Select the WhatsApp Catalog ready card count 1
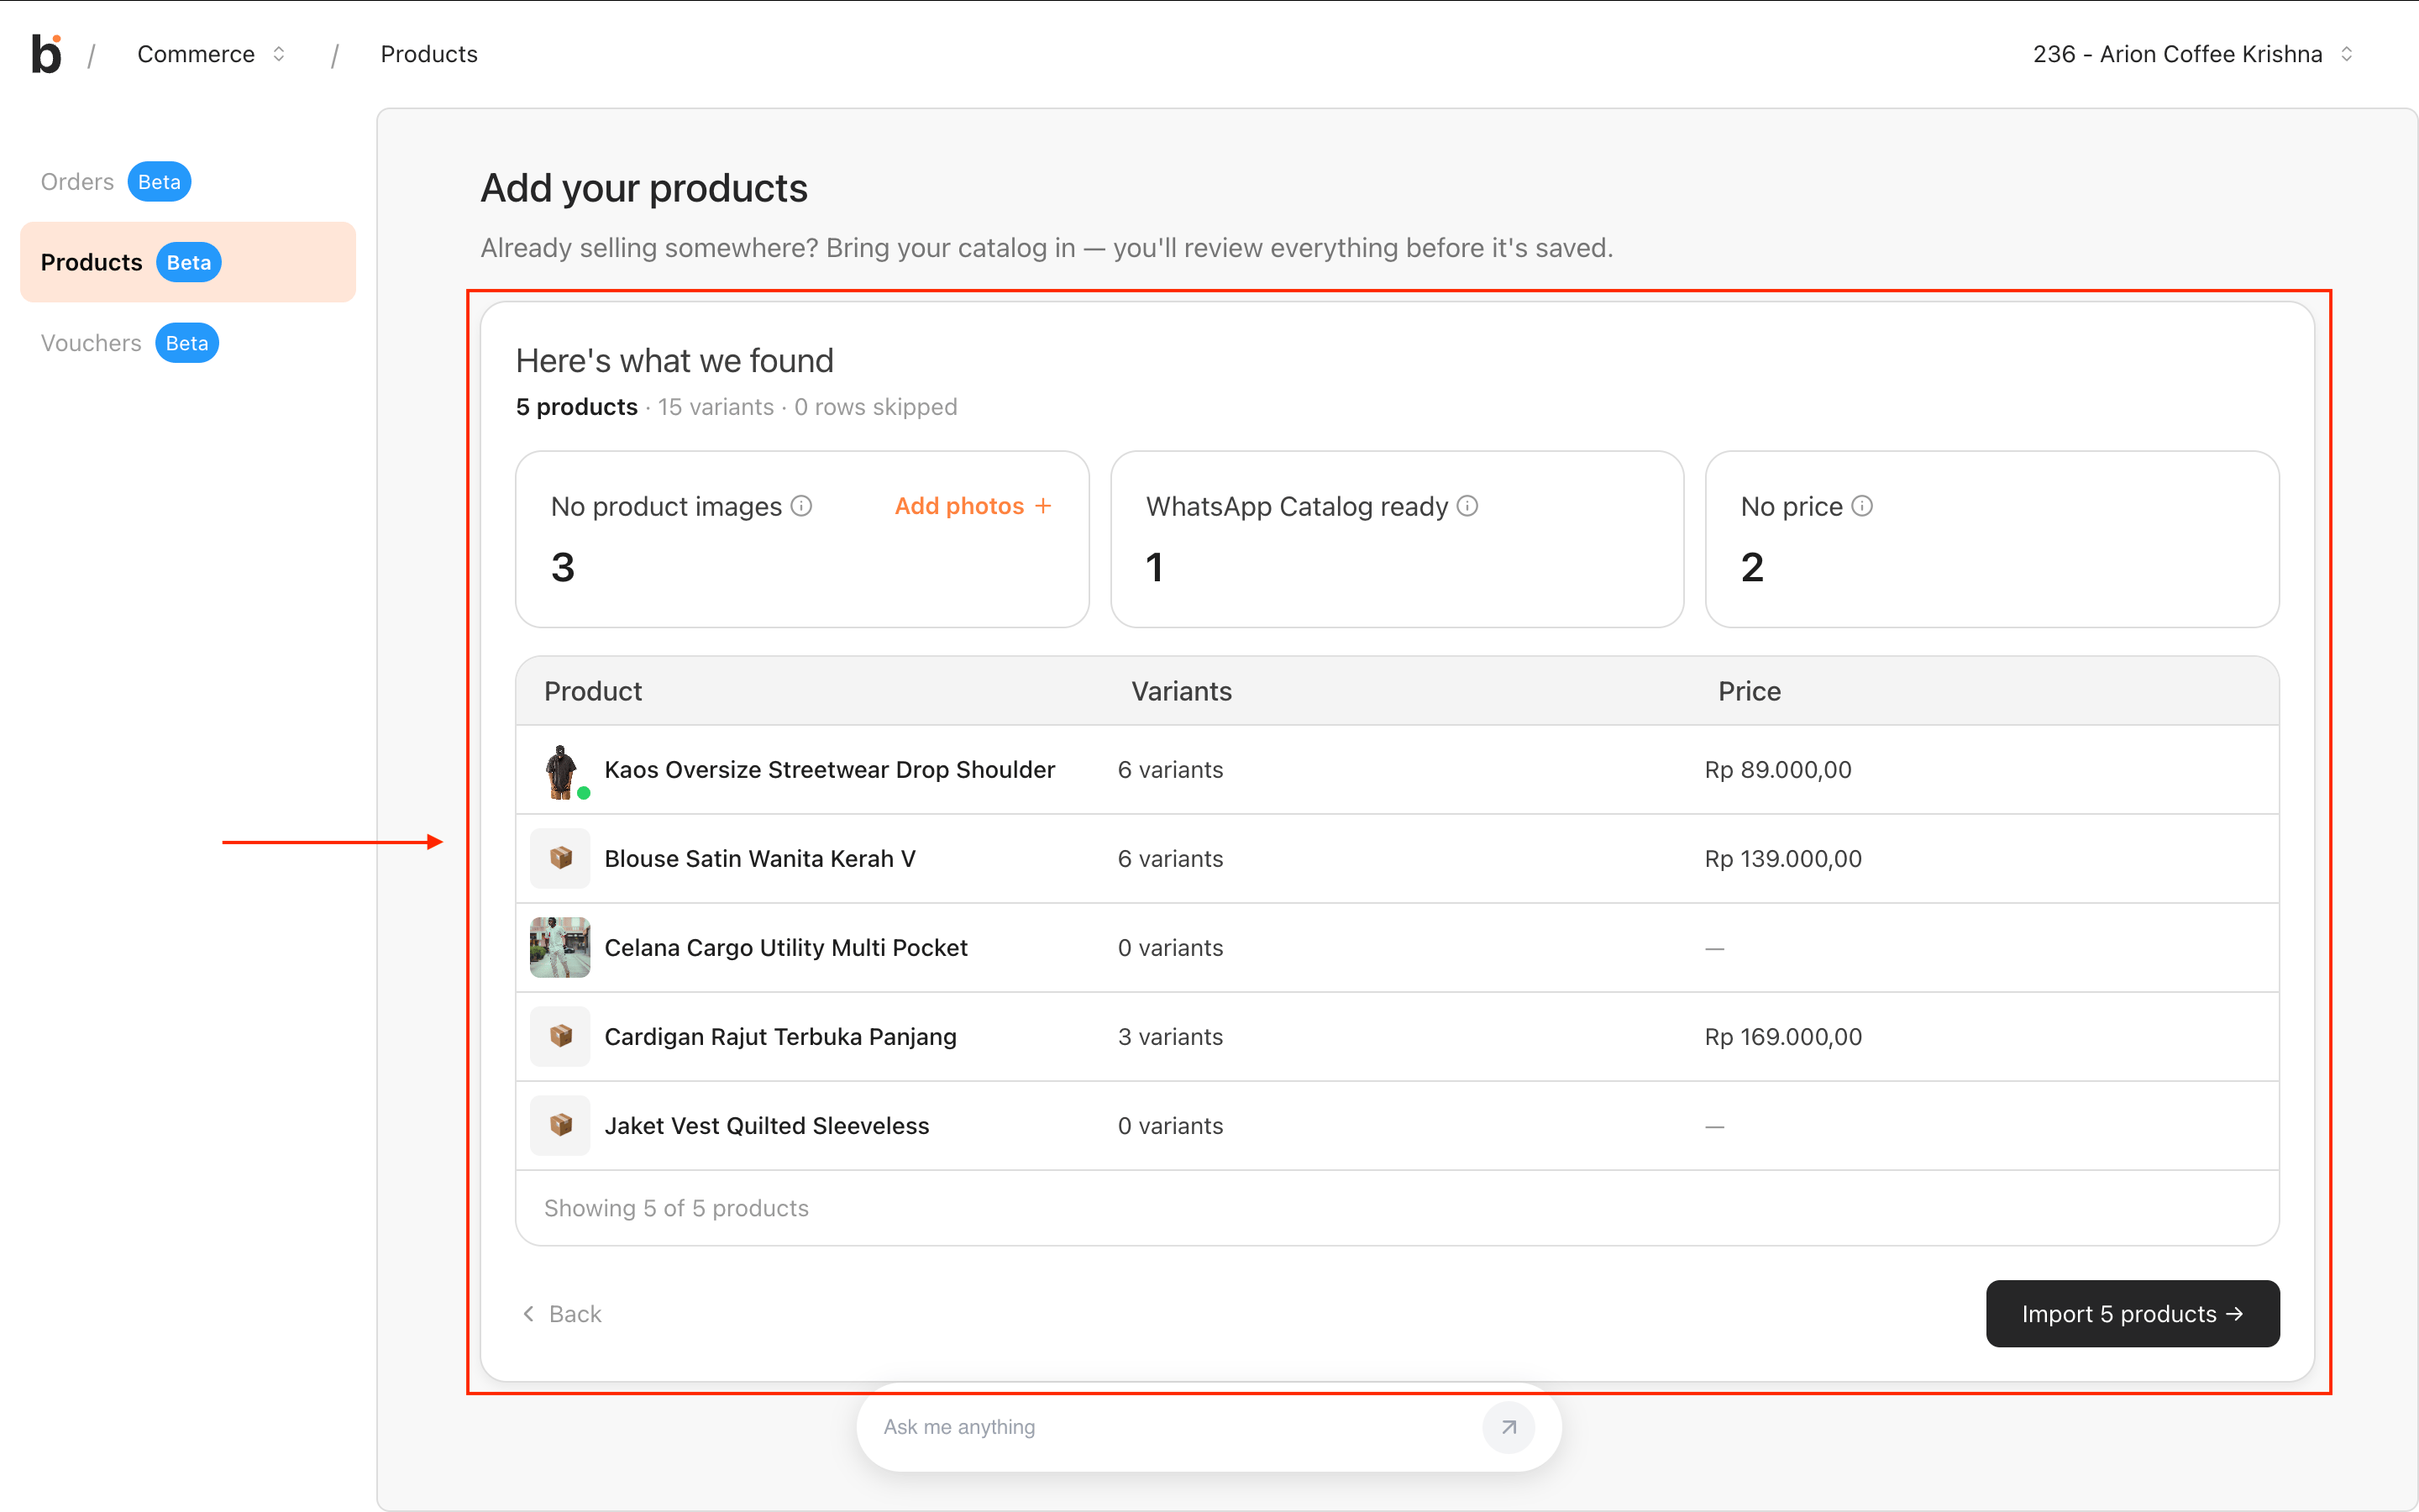2419x1512 pixels. click(1155, 567)
